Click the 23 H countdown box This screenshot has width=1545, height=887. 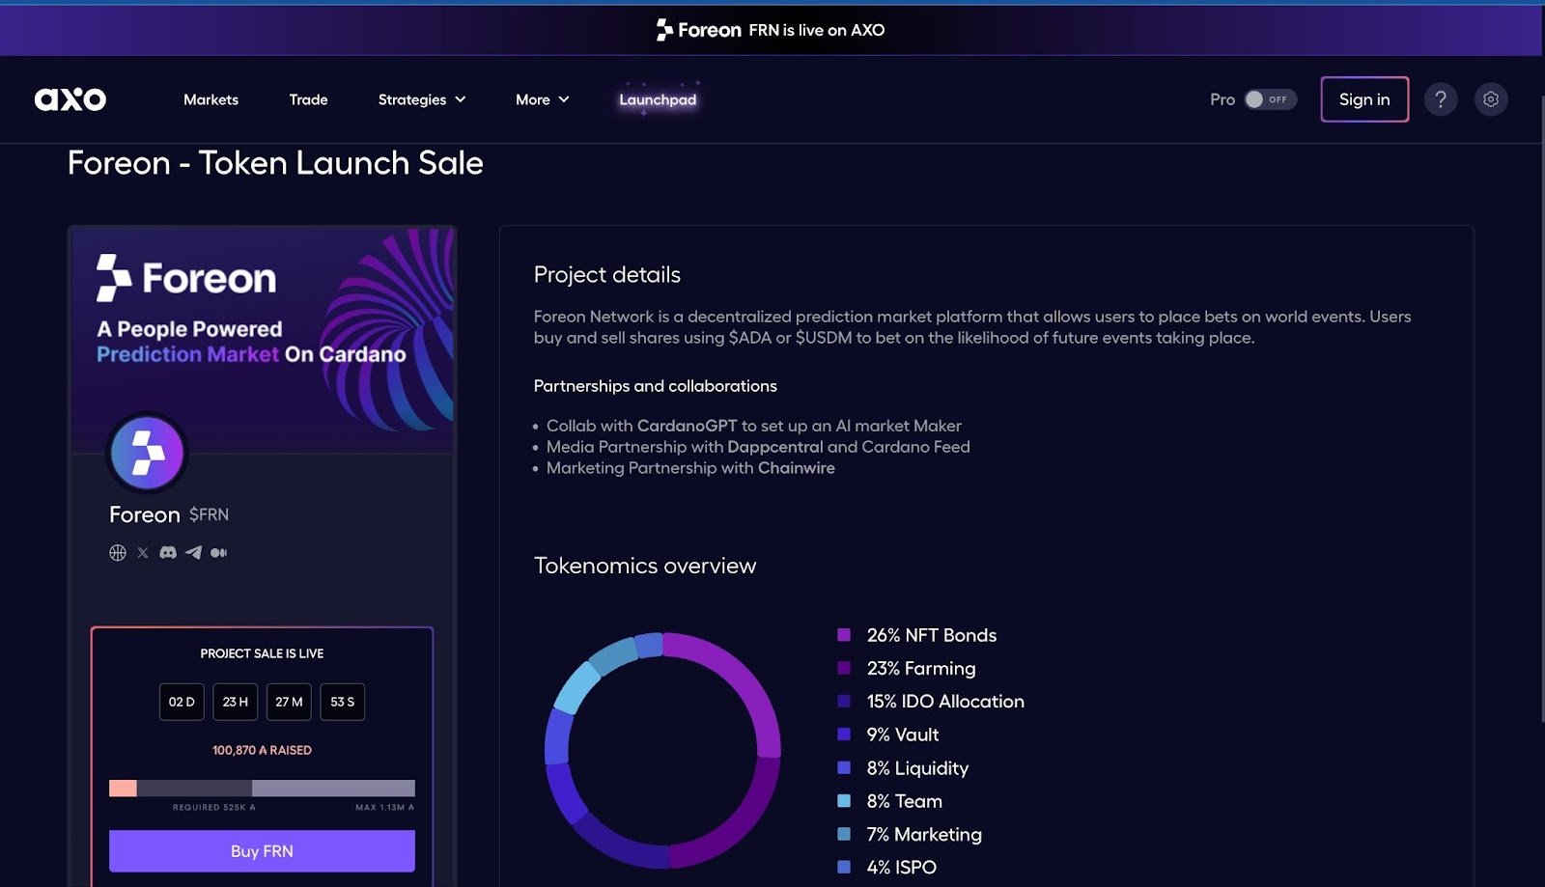coord(236,702)
